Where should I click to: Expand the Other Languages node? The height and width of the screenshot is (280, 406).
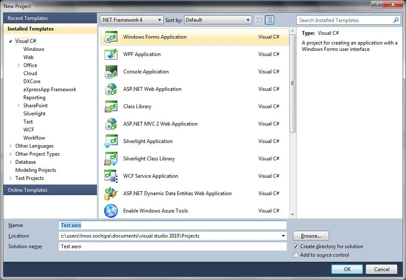pyautogui.click(x=11, y=146)
